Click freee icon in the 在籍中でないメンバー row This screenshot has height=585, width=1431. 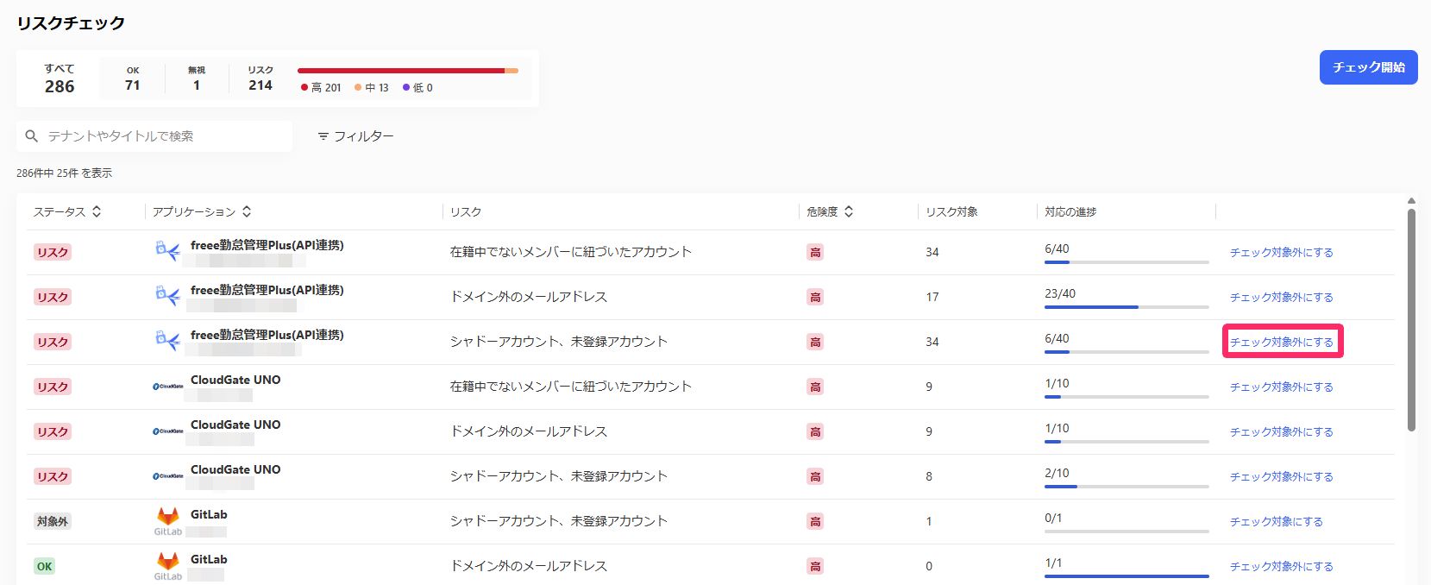tap(167, 251)
